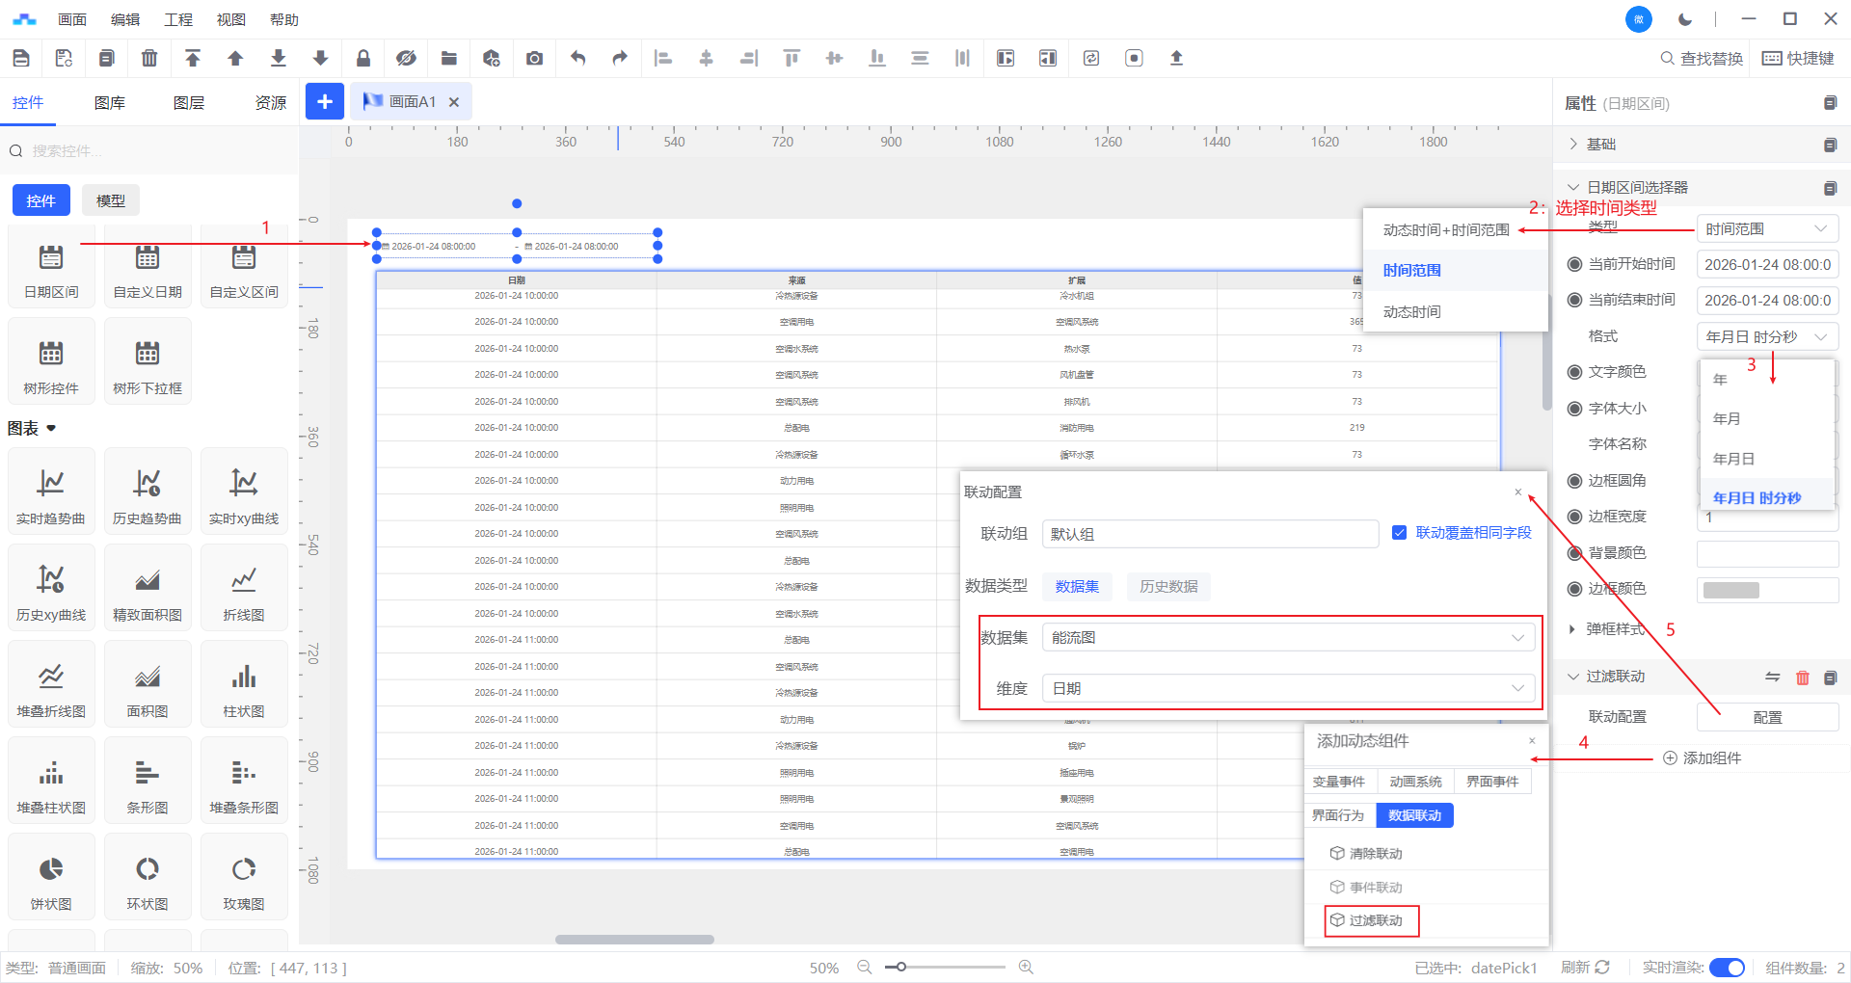1851x983 pixels.
Task: Click the screenshot camera icon
Action: 534,59
